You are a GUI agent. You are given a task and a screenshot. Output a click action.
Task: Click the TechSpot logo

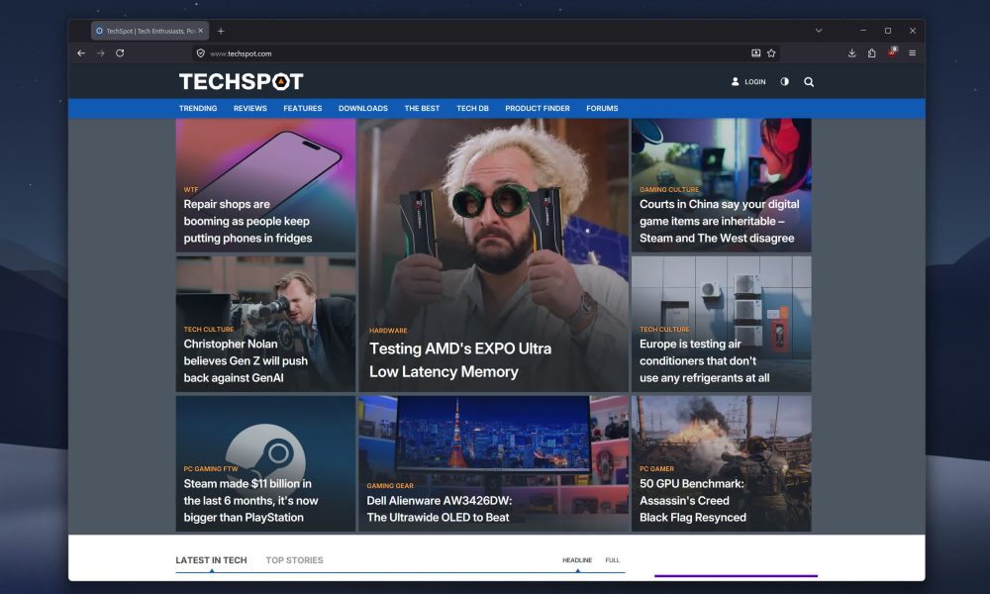click(x=242, y=81)
